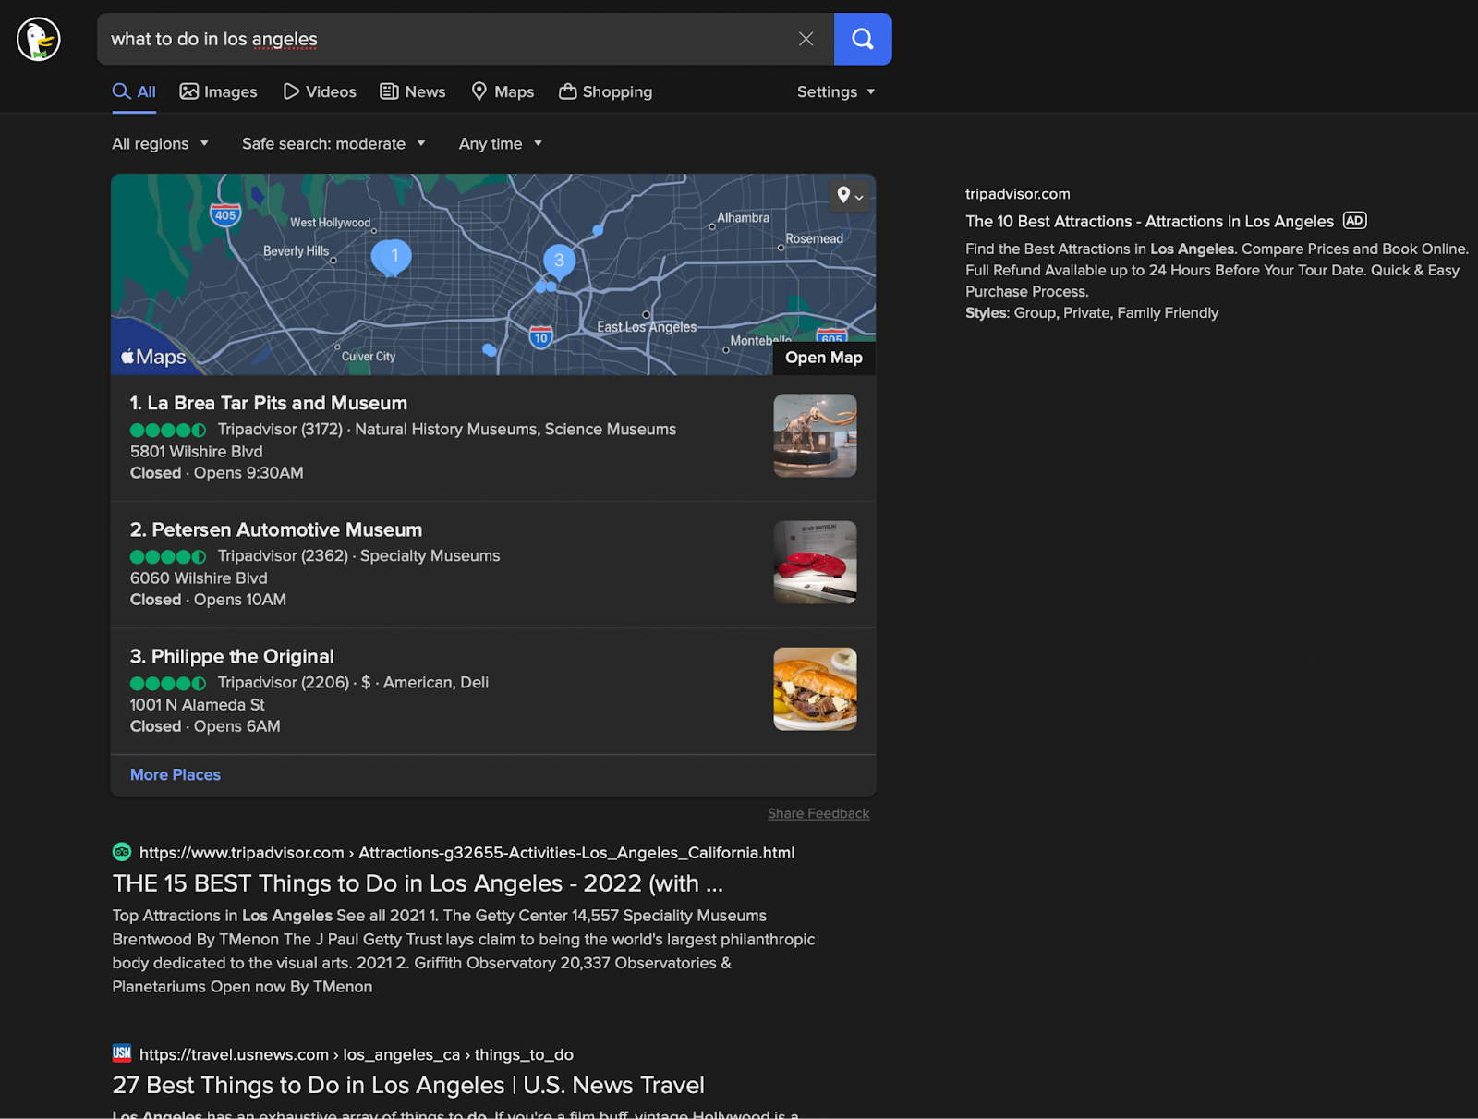Click the US News favicon
This screenshot has height=1119, width=1478.
(122, 1053)
